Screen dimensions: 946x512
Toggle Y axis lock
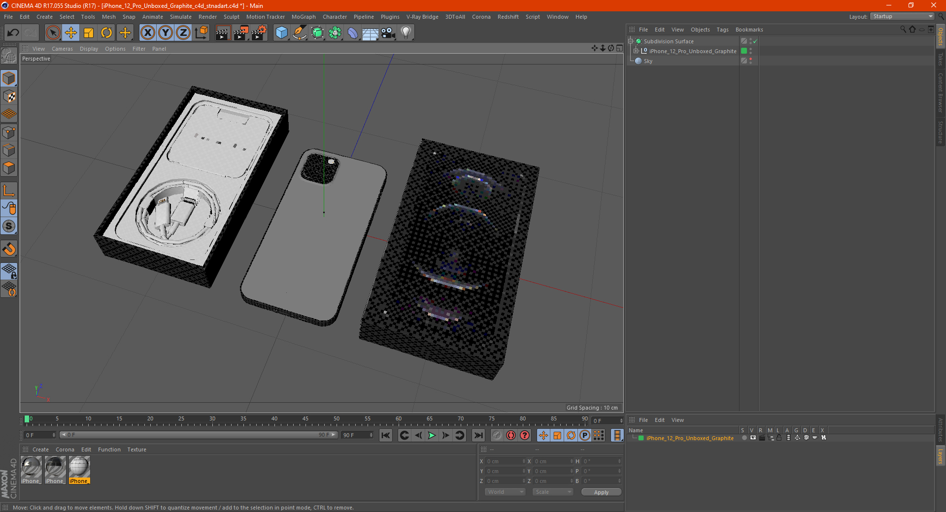click(x=166, y=33)
